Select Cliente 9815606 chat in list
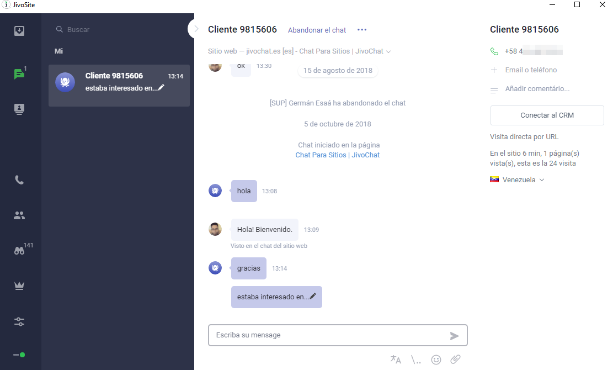613x370 pixels. 119,85
